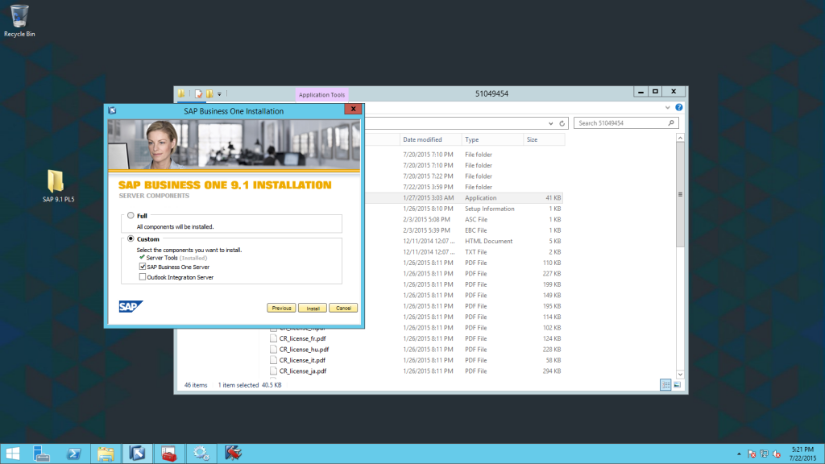Click the search magnifier icon

pos(671,123)
